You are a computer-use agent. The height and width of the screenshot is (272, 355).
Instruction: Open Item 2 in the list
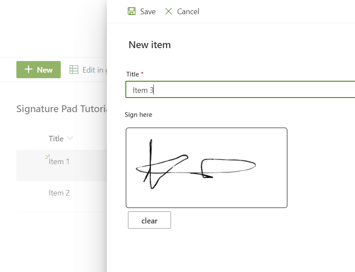[59, 193]
